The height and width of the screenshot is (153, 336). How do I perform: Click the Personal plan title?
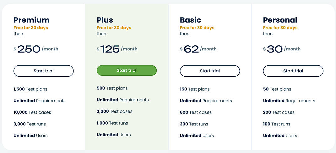pos(280,20)
